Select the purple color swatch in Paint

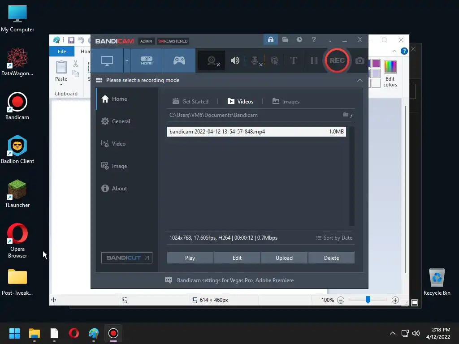click(x=376, y=64)
